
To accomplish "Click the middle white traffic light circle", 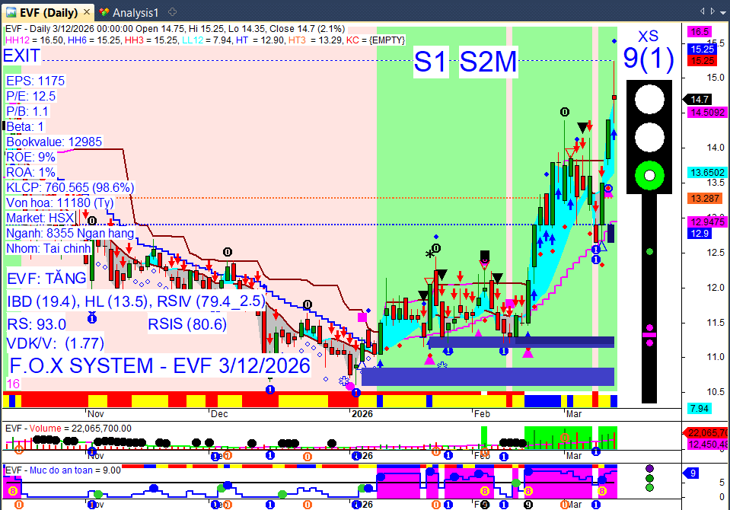I will click(x=649, y=138).
